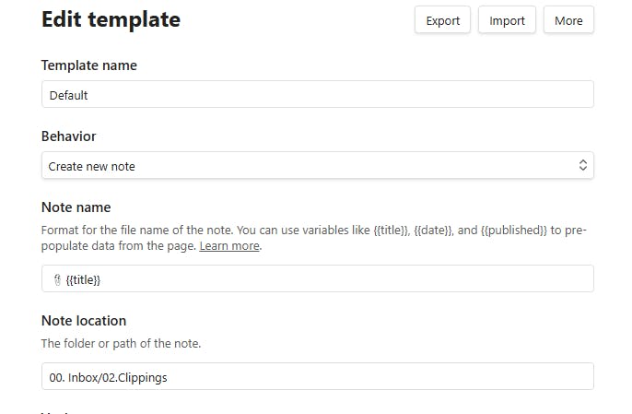Click the paperclip emoji in Note name
This screenshot has height=414, width=632.
(x=55, y=278)
